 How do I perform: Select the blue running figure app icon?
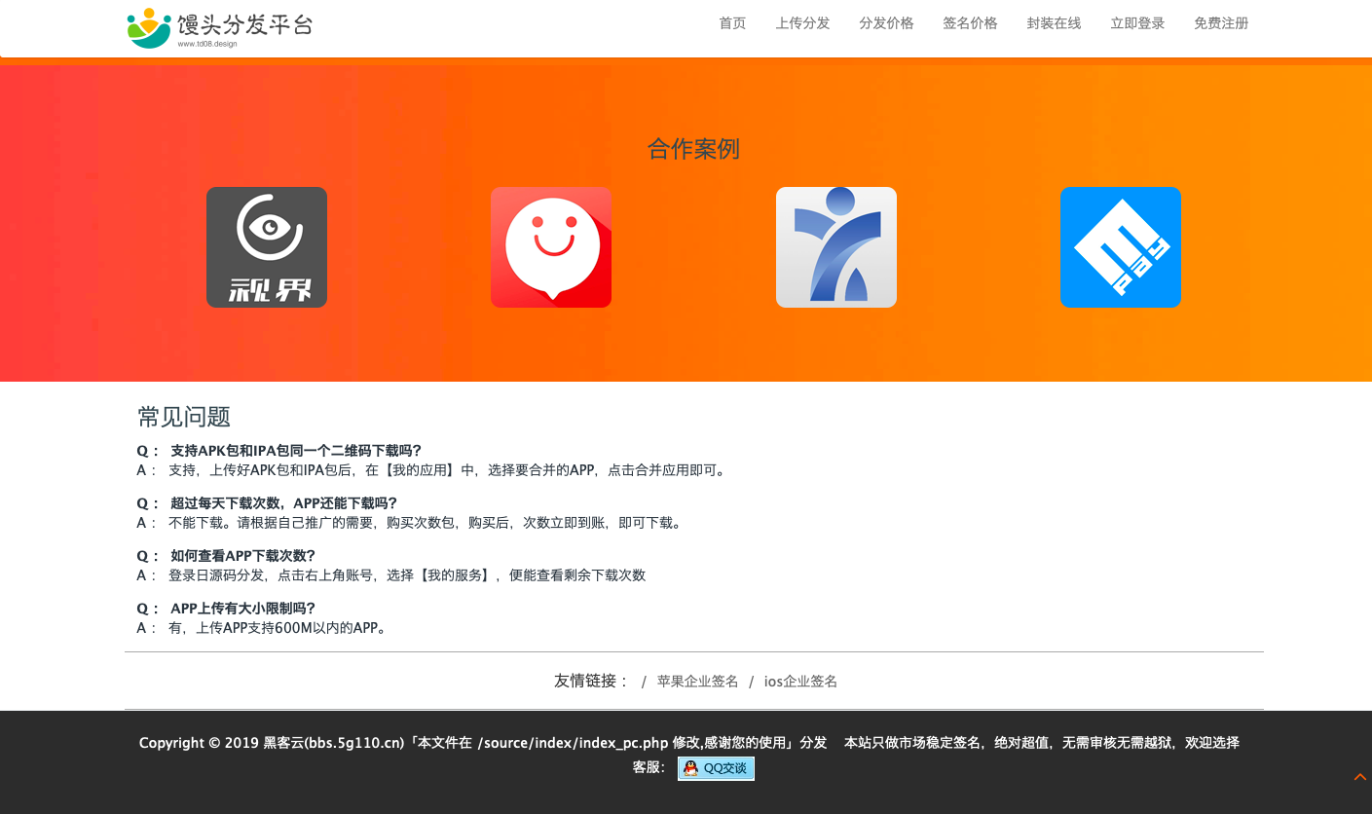tap(835, 247)
